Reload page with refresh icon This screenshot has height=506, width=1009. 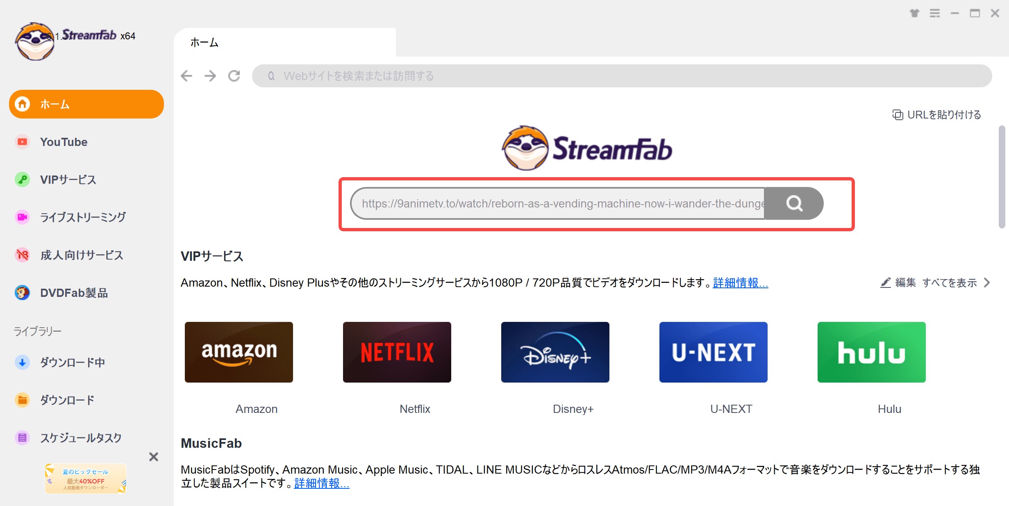pos(234,76)
